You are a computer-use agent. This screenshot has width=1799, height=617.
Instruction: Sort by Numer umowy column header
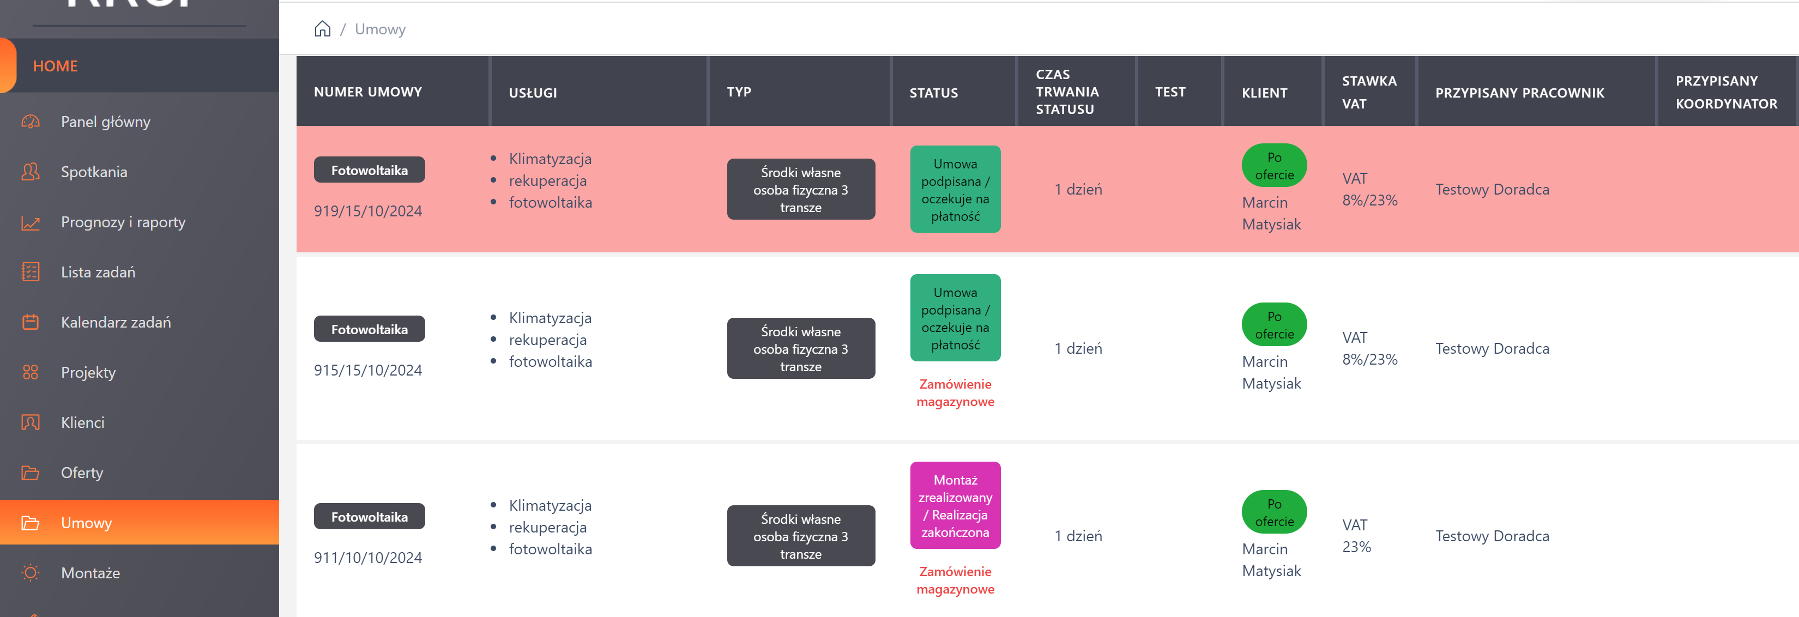click(368, 92)
